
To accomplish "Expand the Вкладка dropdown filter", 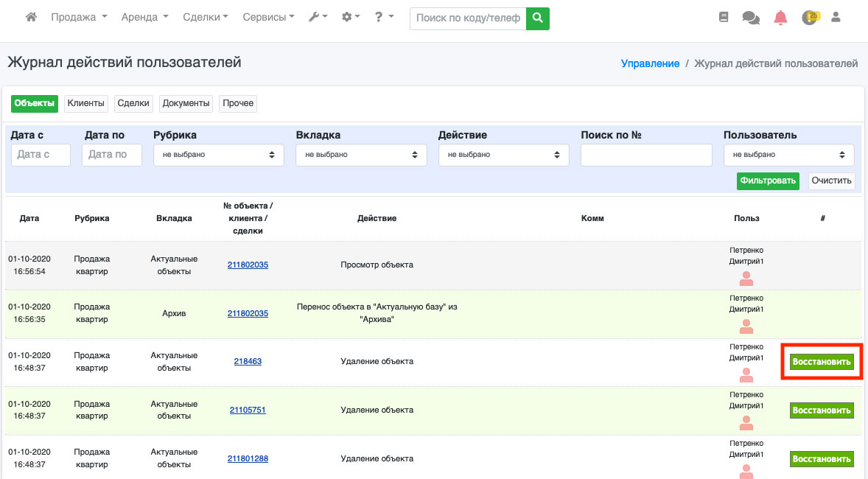I will tap(361, 155).
